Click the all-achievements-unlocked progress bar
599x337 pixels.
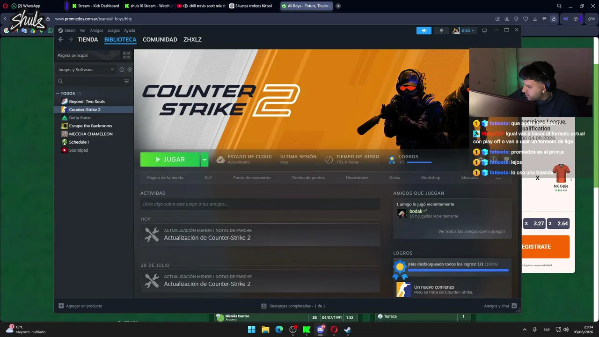[x=458, y=270]
